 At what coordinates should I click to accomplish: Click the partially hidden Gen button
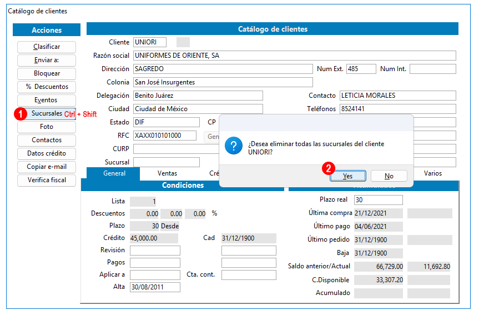[211, 137]
